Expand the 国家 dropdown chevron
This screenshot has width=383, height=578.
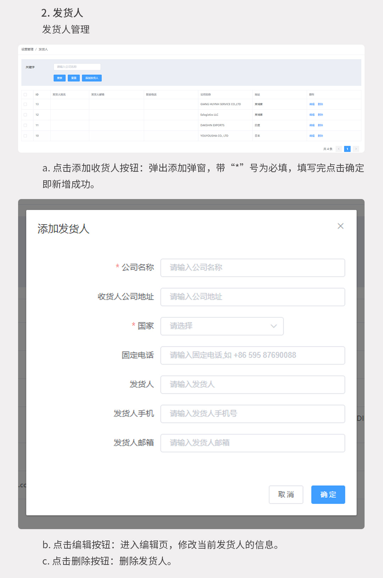tap(273, 326)
